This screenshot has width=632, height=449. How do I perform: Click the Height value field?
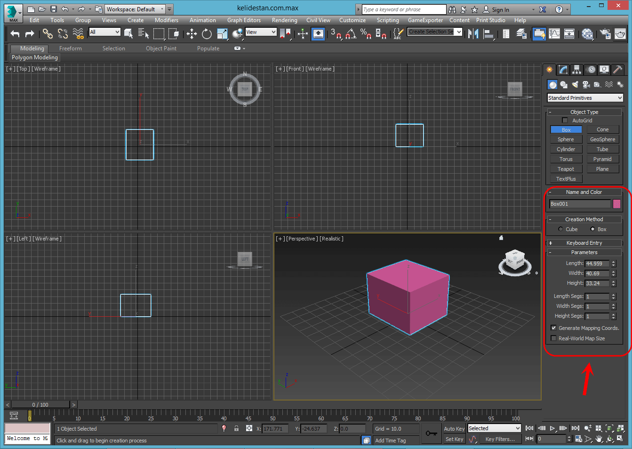coord(597,283)
